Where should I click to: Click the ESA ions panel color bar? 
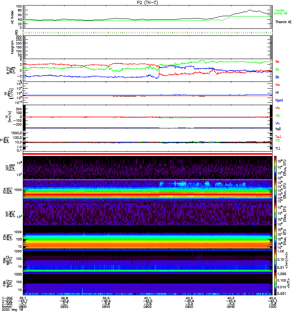(x=275, y=191)
